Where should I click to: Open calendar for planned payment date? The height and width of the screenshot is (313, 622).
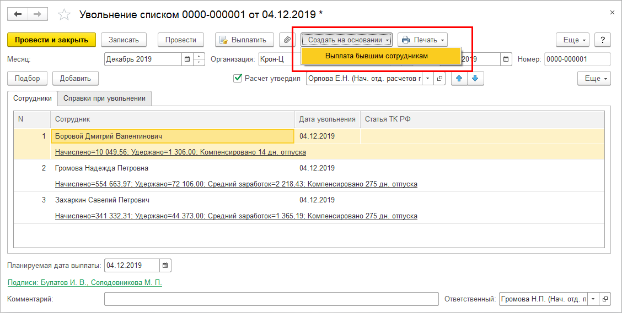(165, 265)
